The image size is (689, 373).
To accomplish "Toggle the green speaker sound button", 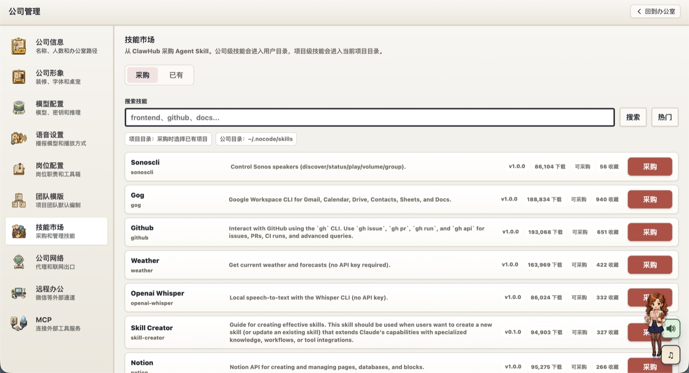I will point(672,328).
